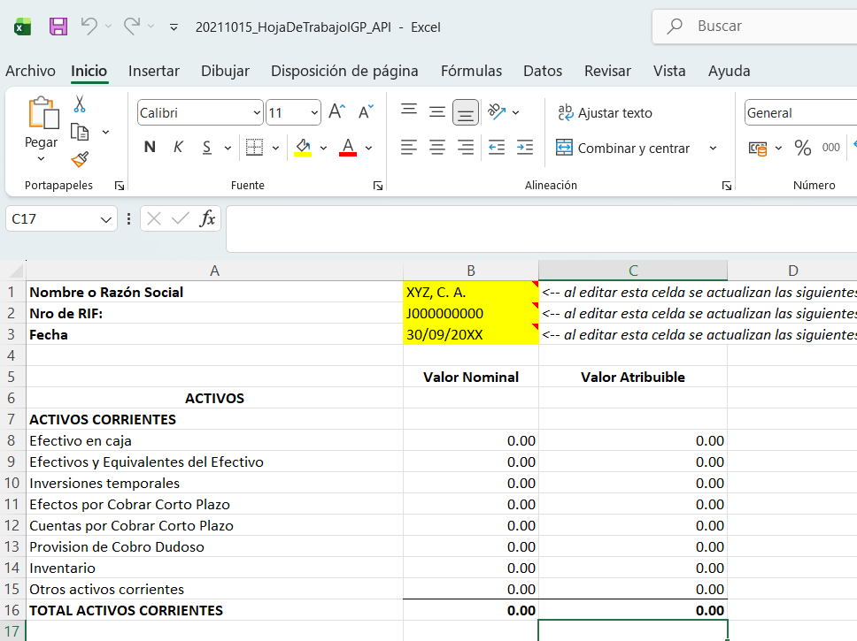Click the Name Box showing C17

tap(51, 218)
